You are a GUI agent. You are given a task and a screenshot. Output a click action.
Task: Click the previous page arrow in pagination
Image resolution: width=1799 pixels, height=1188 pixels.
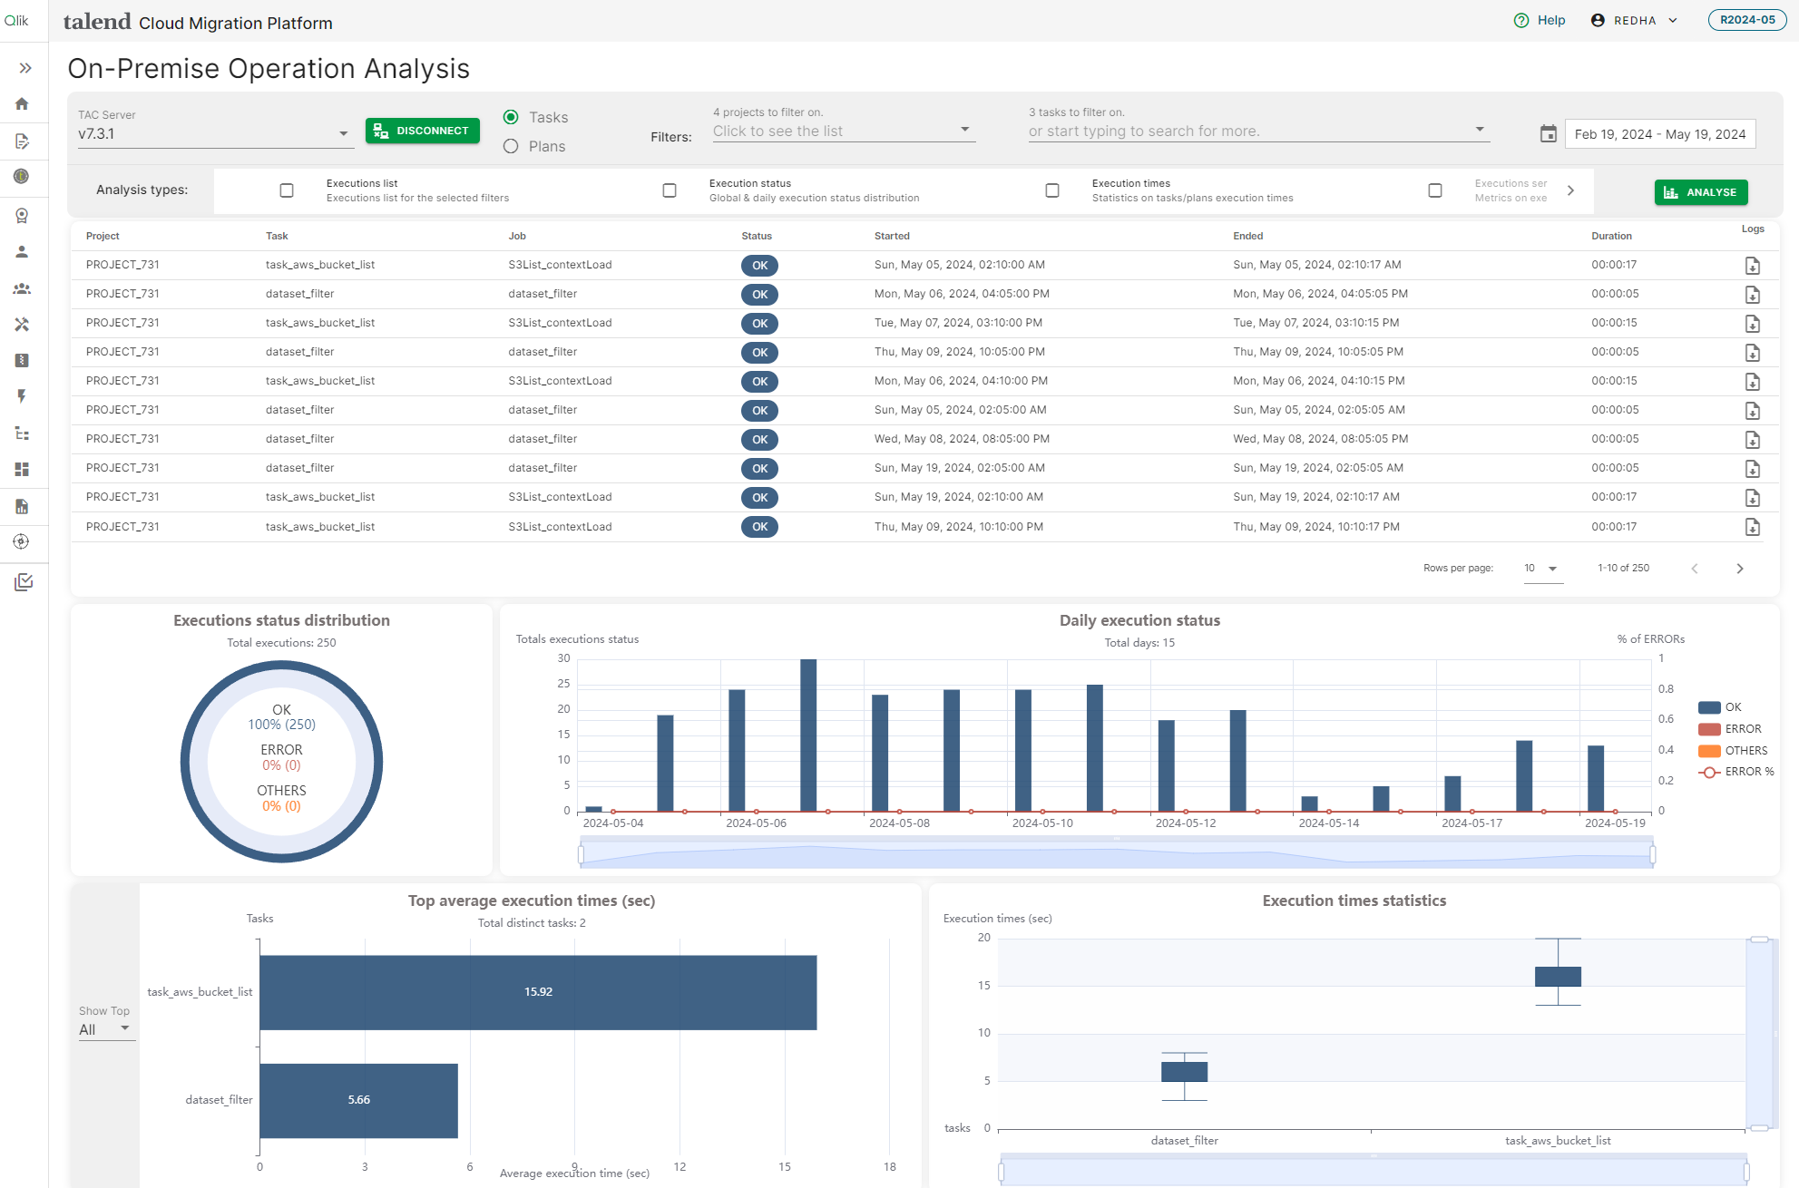1695,568
